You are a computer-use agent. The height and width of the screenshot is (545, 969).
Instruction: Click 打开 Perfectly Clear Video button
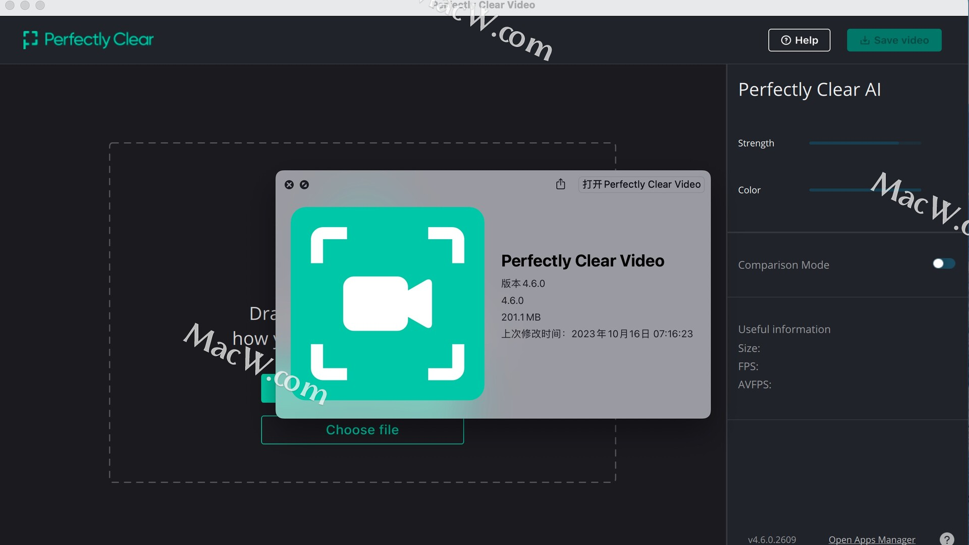pos(641,185)
